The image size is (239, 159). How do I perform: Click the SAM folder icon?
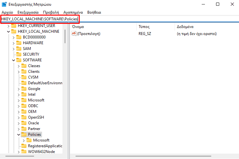[19, 49]
